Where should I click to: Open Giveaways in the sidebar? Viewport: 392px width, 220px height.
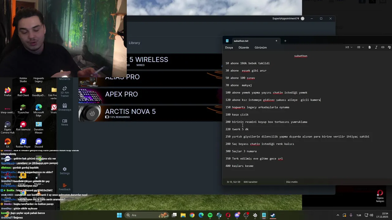coord(65,107)
